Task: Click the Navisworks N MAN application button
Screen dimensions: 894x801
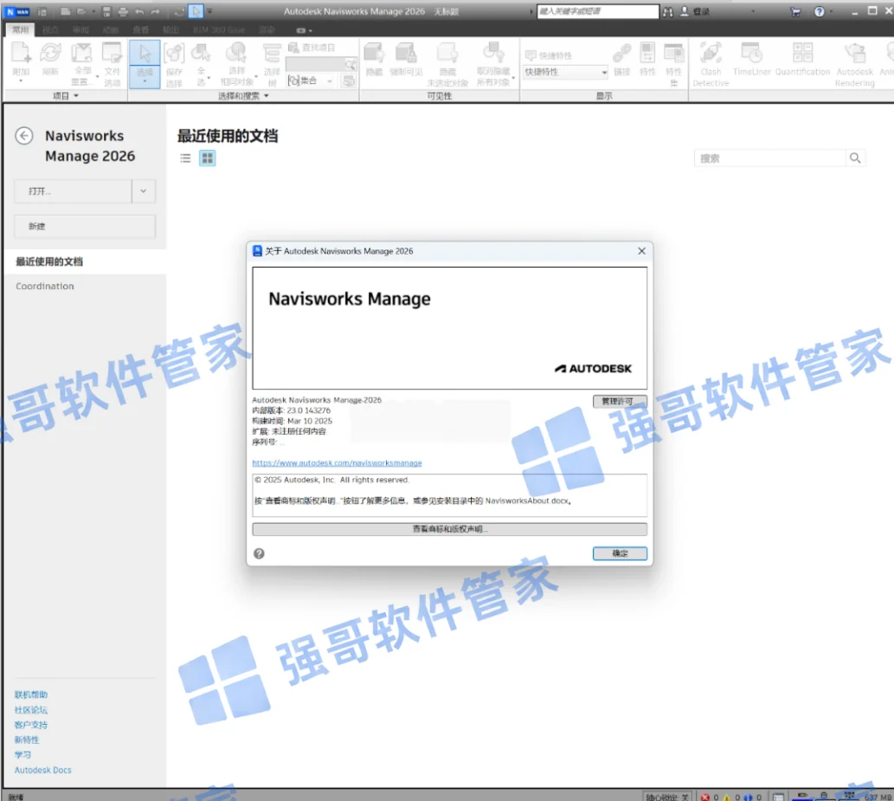Action: [x=17, y=11]
